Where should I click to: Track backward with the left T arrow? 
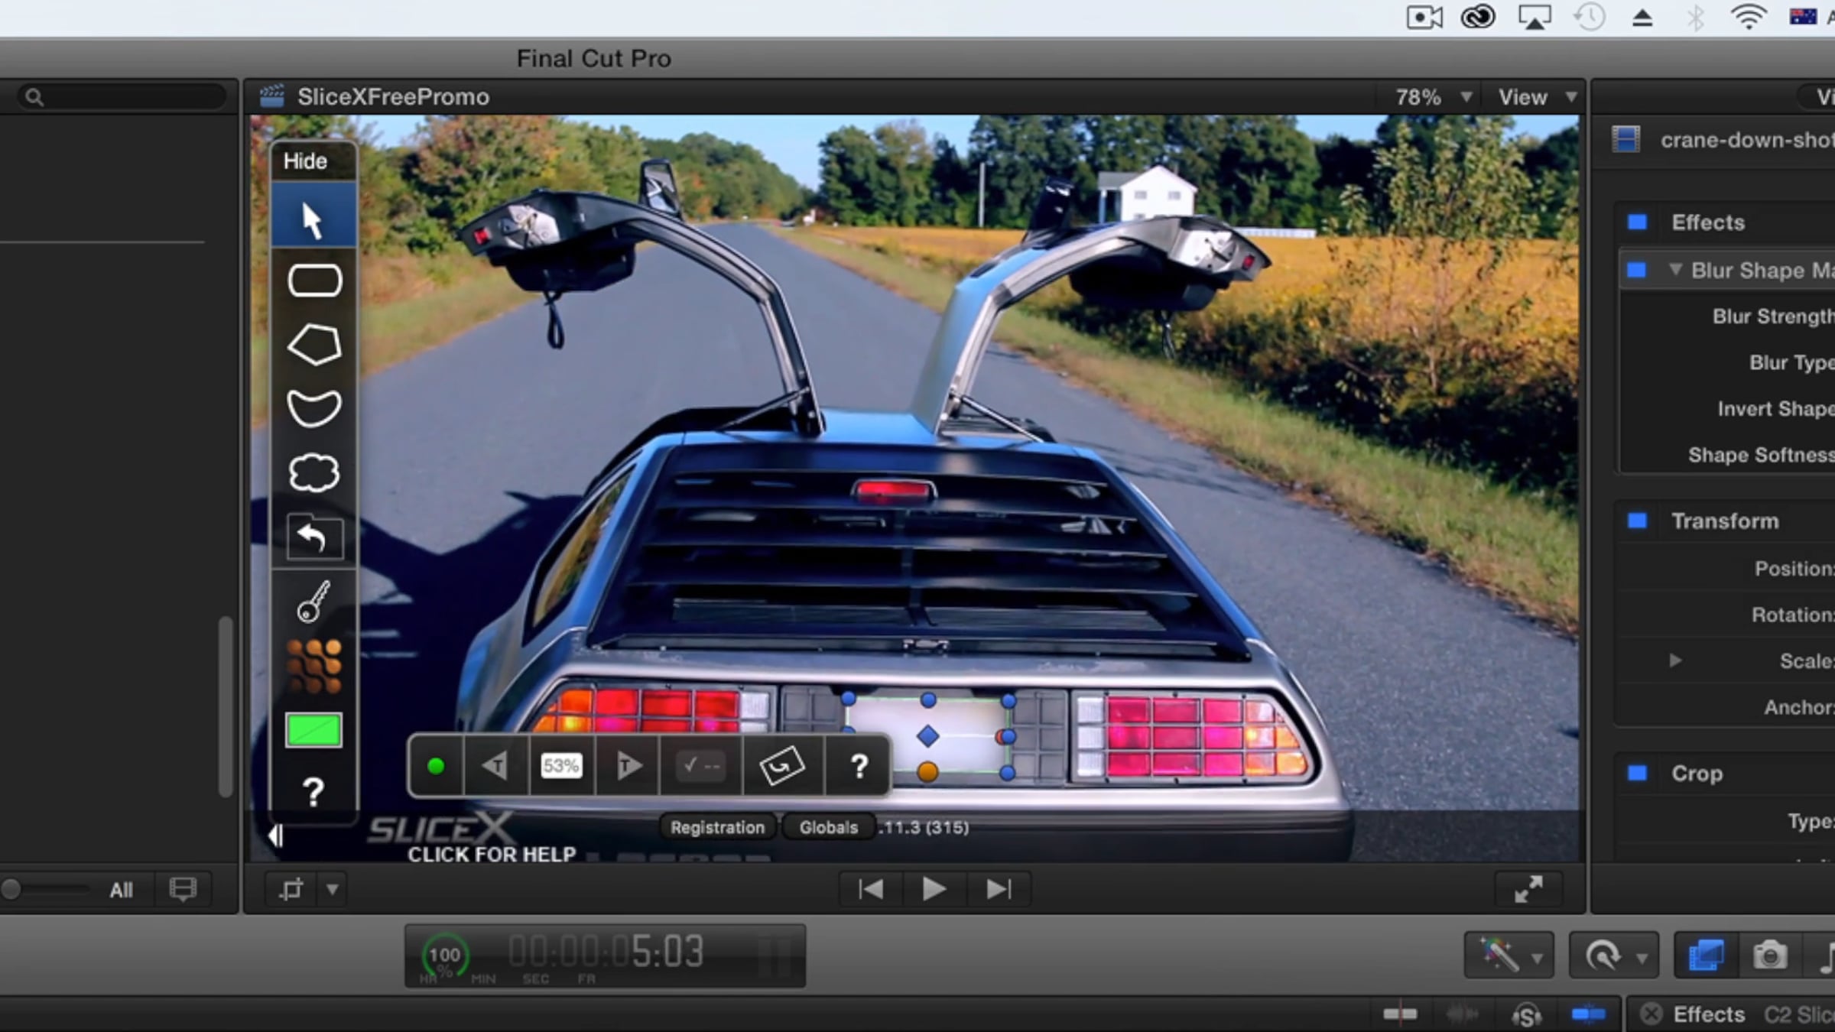click(495, 765)
